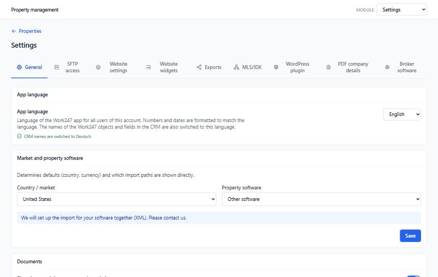Click the WordPress plugin icon
This screenshot has height=277, width=438.
276,67
